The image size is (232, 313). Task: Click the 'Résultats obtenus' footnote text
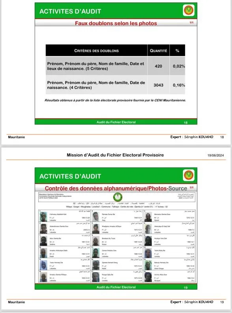click(x=115, y=100)
